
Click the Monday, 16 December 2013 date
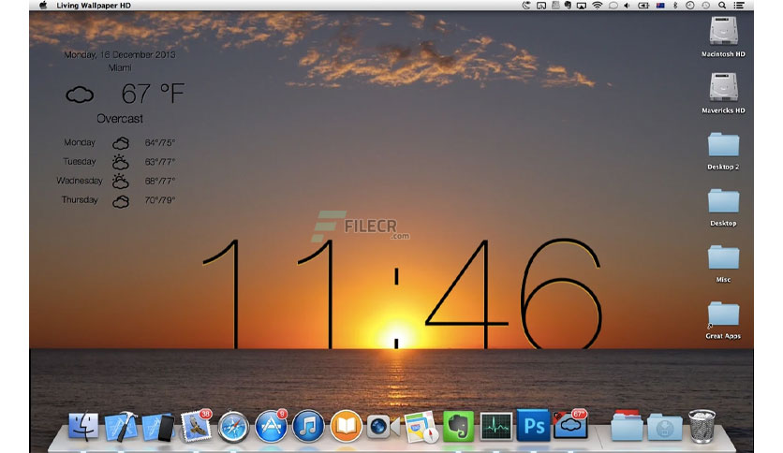pos(120,54)
